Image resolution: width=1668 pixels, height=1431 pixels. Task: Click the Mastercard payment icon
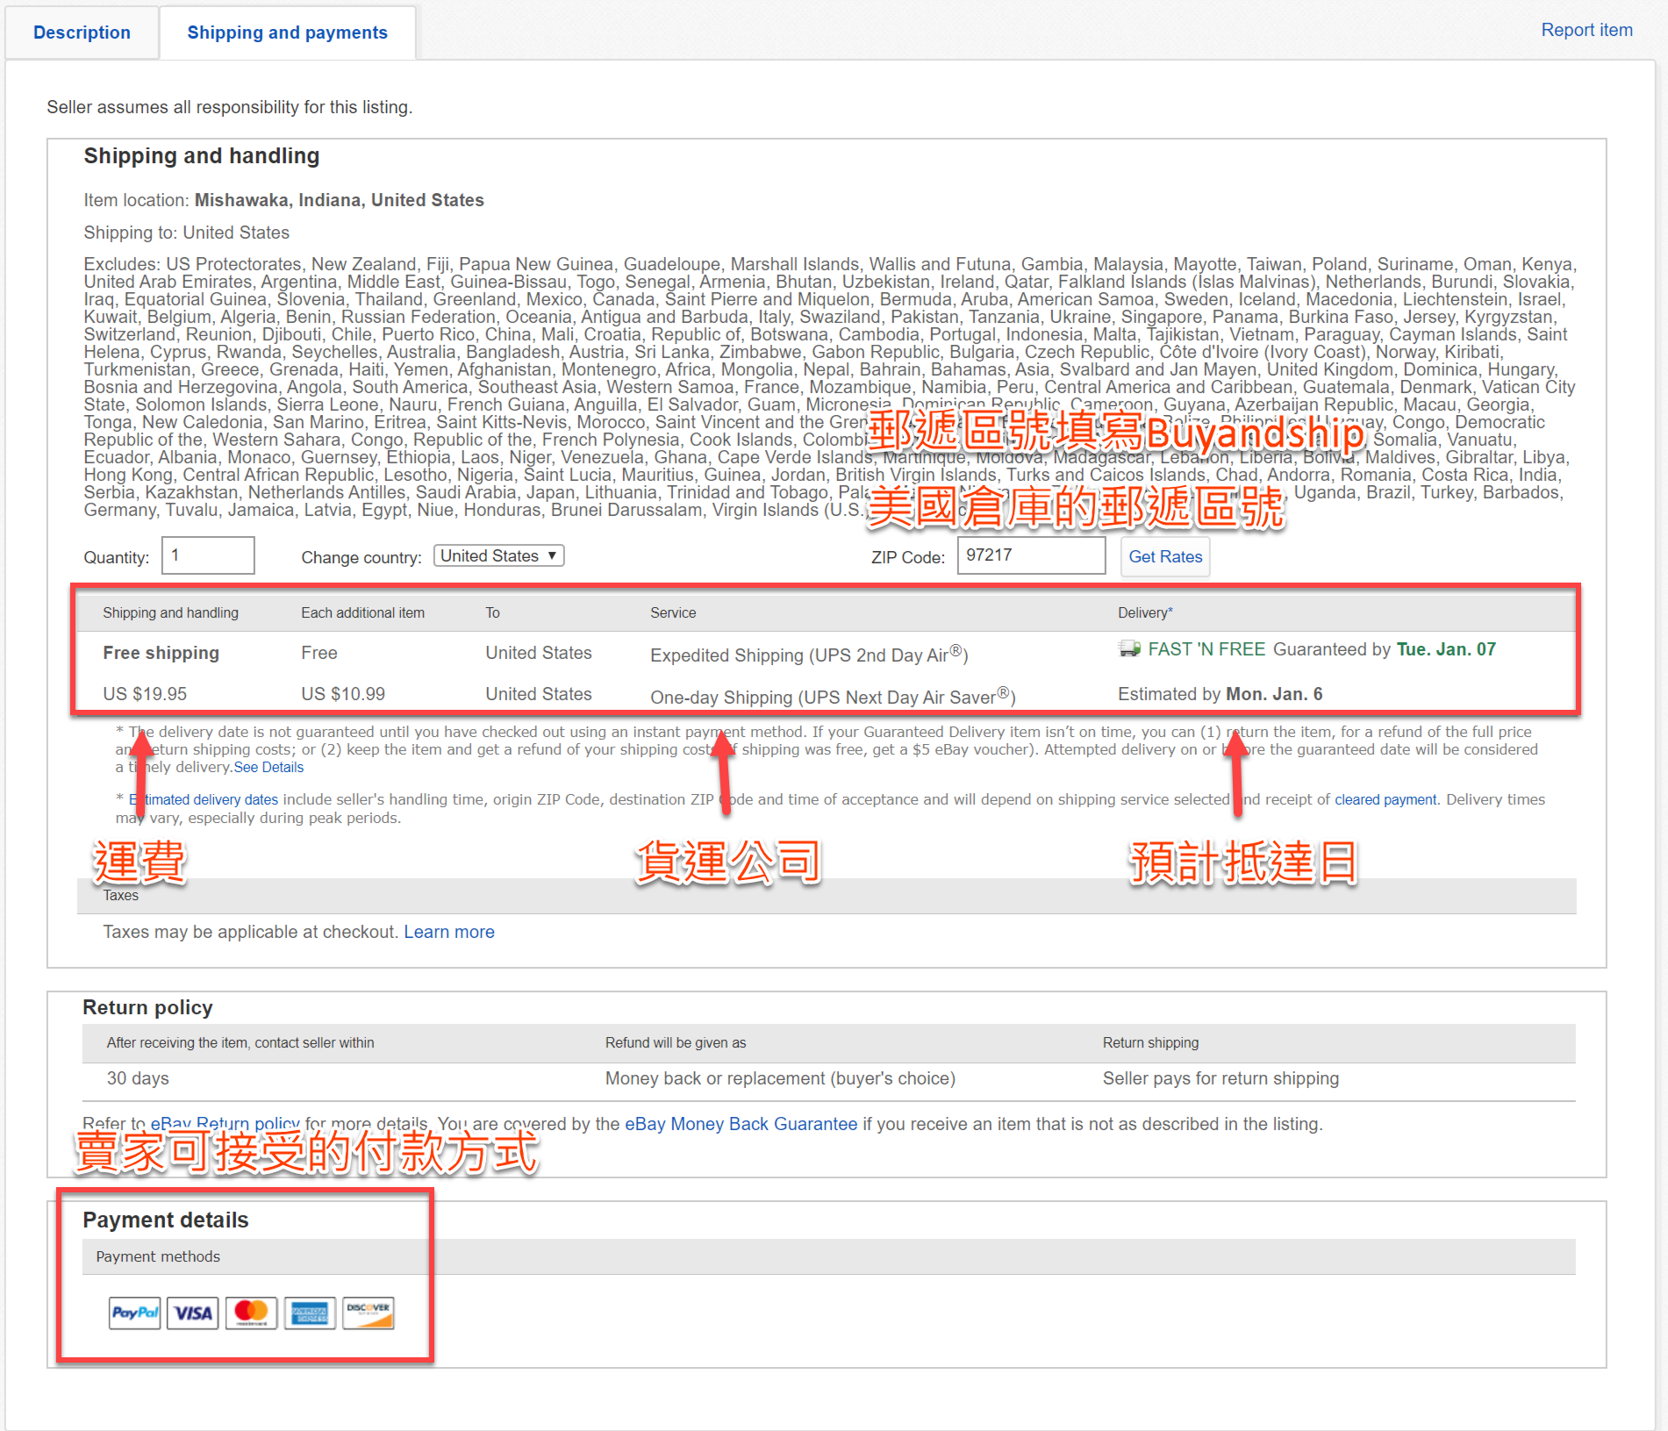251,1313
